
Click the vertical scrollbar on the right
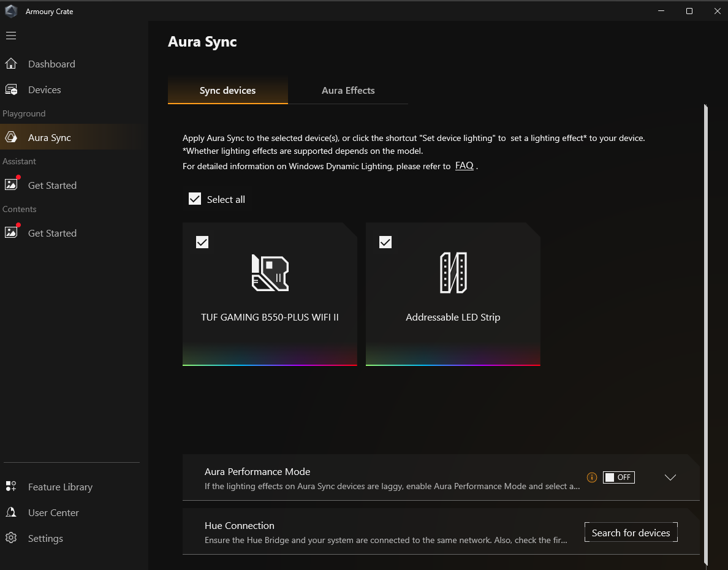(x=706, y=335)
